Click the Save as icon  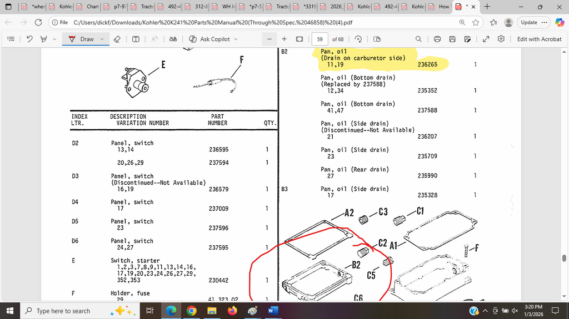467,39
